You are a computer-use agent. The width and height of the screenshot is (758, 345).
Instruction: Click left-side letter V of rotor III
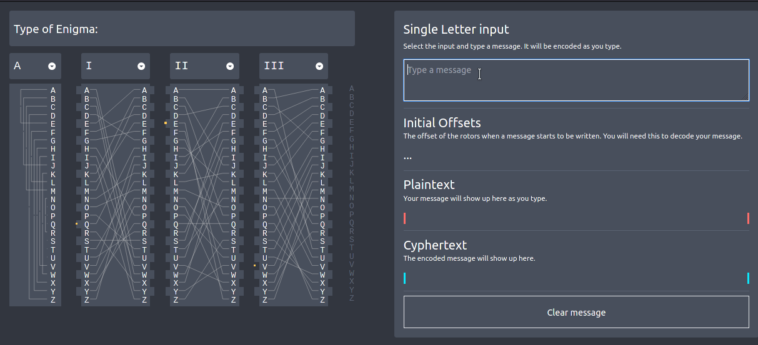pyautogui.click(x=264, y=266)
